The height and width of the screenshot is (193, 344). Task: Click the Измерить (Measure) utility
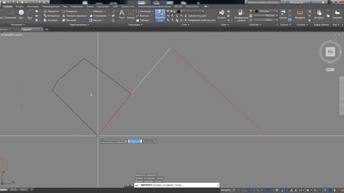tap(300, 14)
